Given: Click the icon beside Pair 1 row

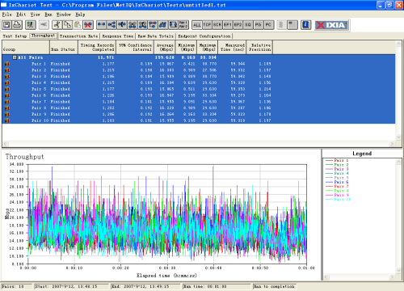Looking at the screenshot, I should pos(7,64).
